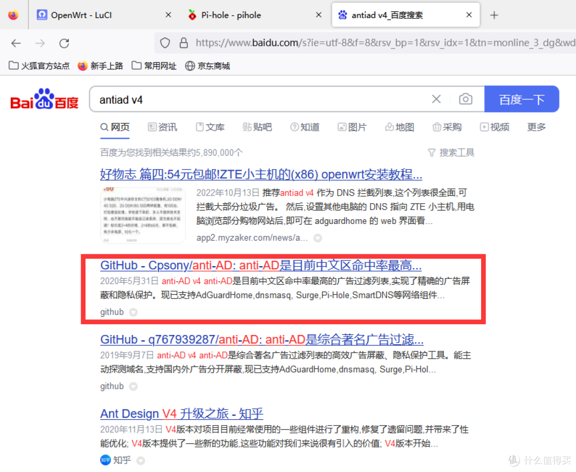Expand the 更多 categories menu
576x472 pixels.
tap(537, 127)
